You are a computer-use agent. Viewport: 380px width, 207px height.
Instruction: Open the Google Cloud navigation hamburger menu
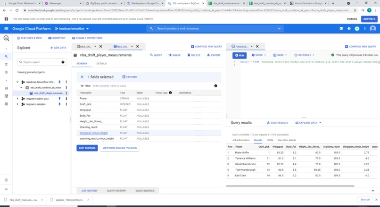click(6, 29)
